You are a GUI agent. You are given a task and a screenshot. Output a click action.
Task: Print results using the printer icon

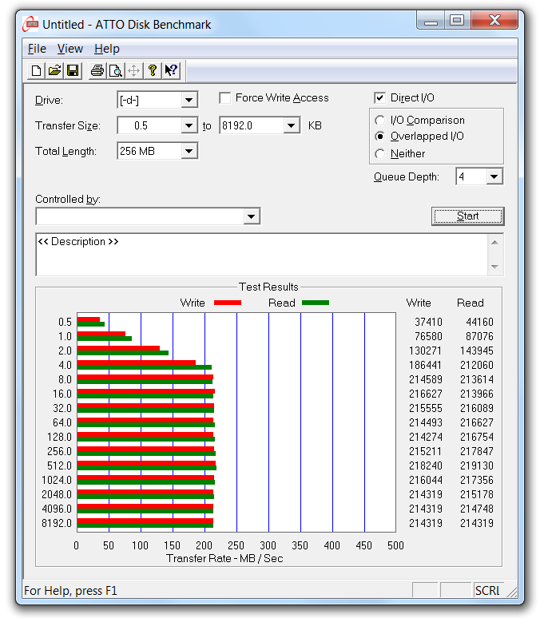coord(97,71)
